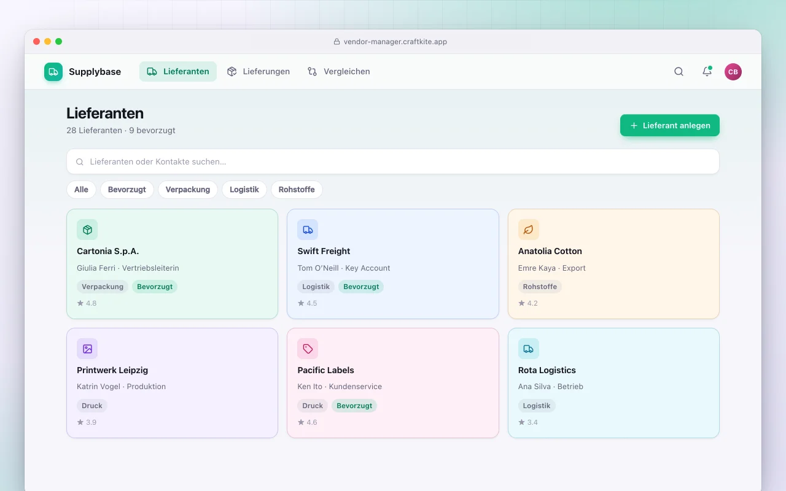Toggle the Verpackung filter chip
The width and height of the screenshot is (786, 491).
(188, 190)
